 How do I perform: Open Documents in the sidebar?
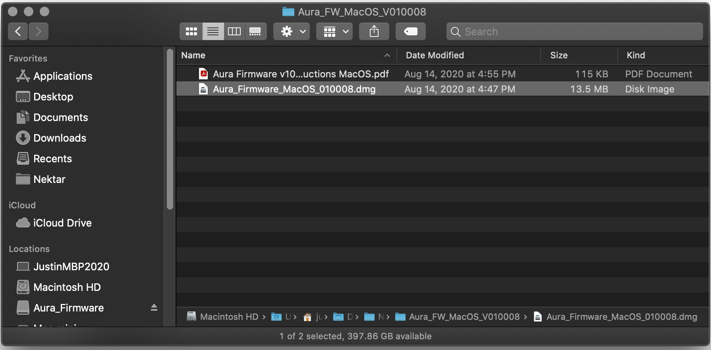61,117
